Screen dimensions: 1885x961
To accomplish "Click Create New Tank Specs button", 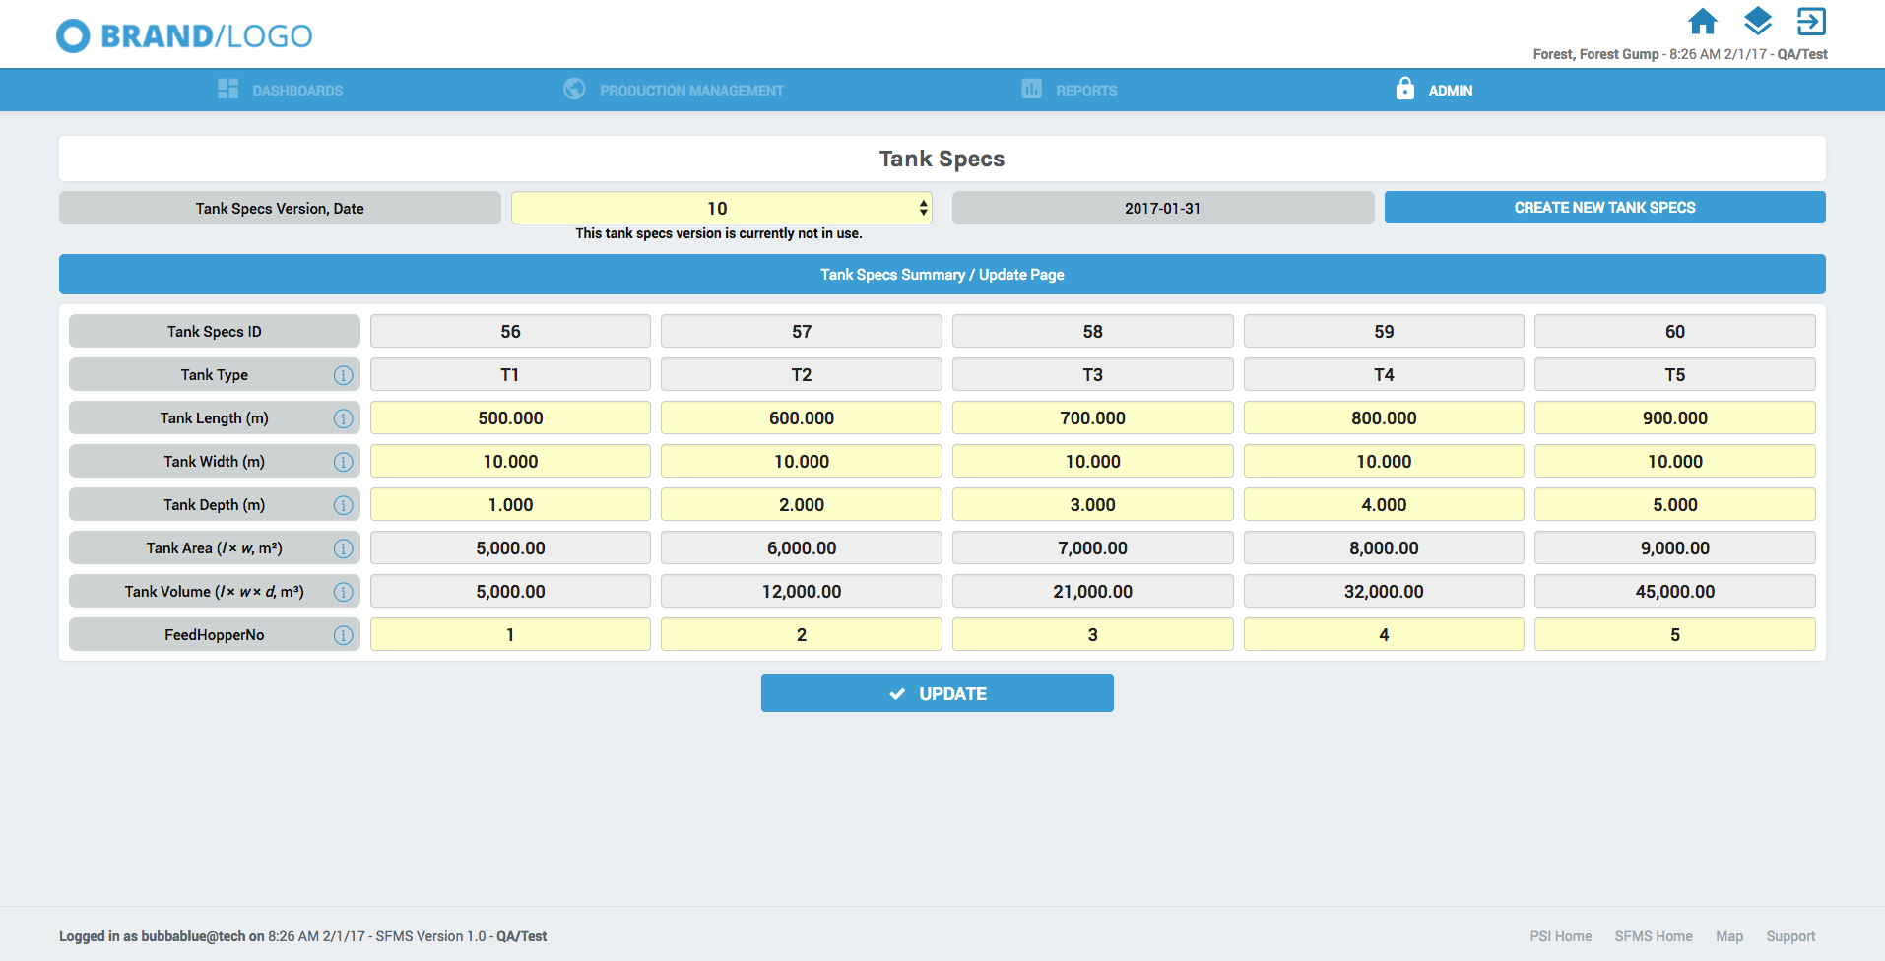I will [1604, 208].
